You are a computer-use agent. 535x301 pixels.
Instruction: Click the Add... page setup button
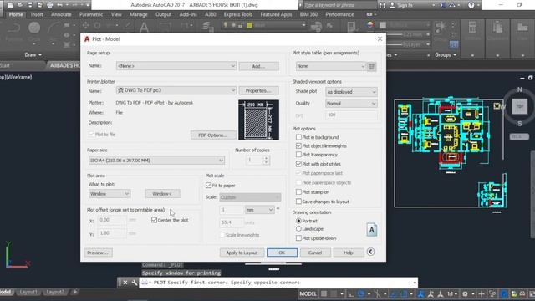point(258,66)
